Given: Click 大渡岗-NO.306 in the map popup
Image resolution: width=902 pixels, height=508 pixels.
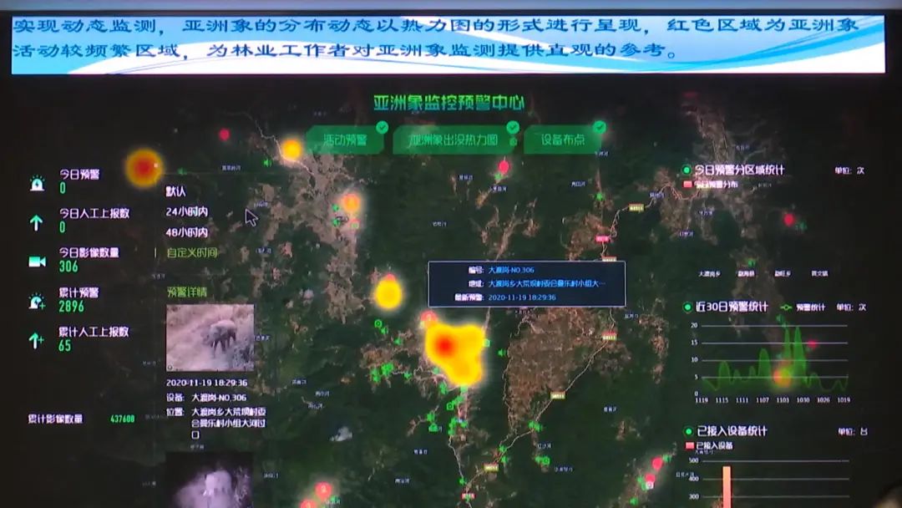Looking at the screenshot, I should coord(511,270).
